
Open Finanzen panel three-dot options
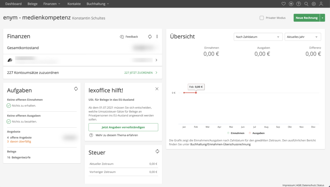click(157, 37)
